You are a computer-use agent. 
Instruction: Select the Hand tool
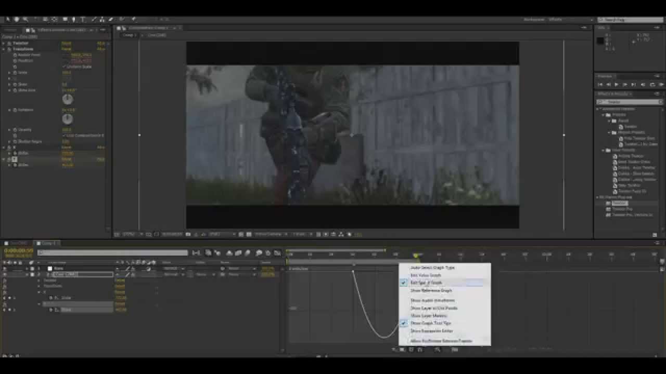click(x=16, y=19)
